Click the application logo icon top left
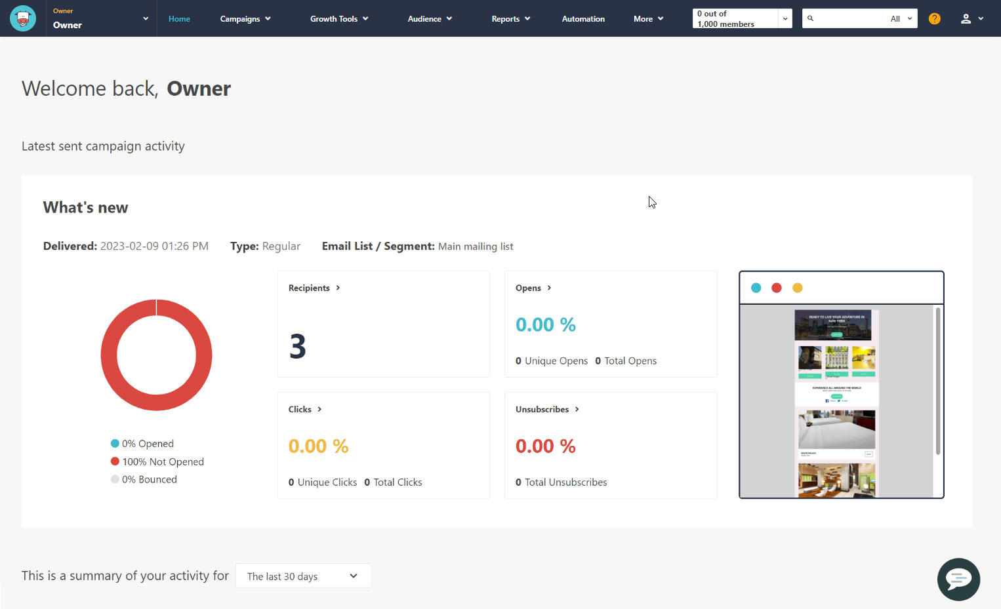 point(23,18)
